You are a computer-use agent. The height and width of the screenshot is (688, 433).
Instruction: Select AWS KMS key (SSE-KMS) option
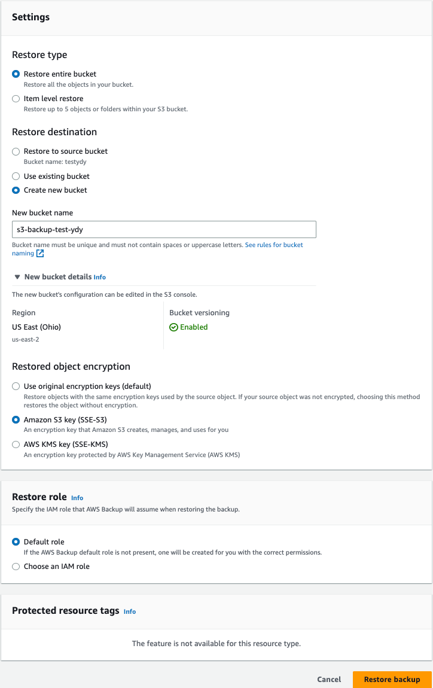[x=16, y=445]
